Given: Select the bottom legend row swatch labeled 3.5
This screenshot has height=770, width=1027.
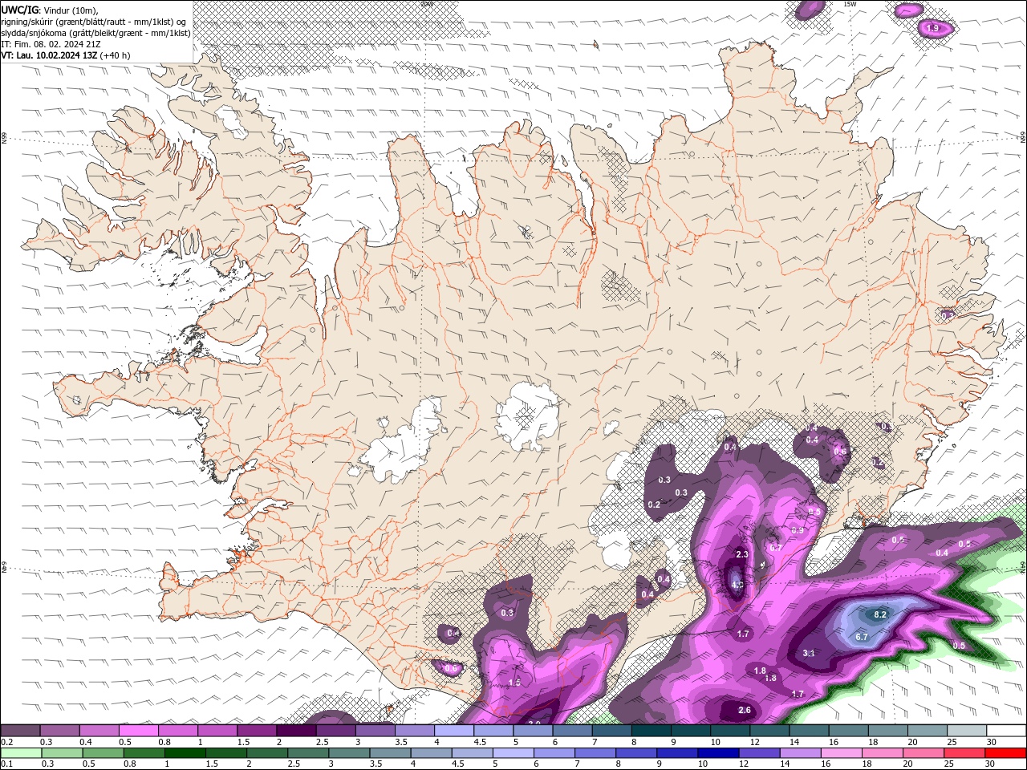Looking at the screenshot, I should pos(390,753).
